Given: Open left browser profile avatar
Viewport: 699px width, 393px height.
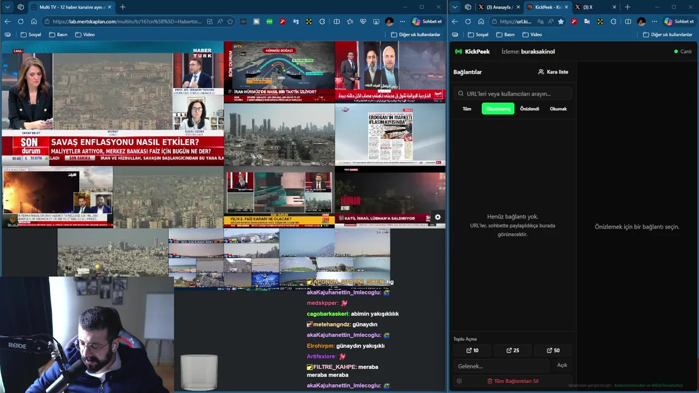Looking at the screenshot, I should pyautogui.click(x=389, y=21).
